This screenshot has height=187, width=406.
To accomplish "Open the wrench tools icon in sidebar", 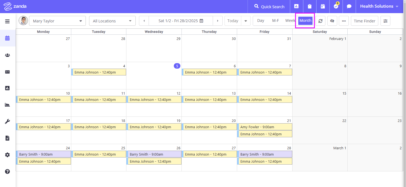I will (7, 122).
